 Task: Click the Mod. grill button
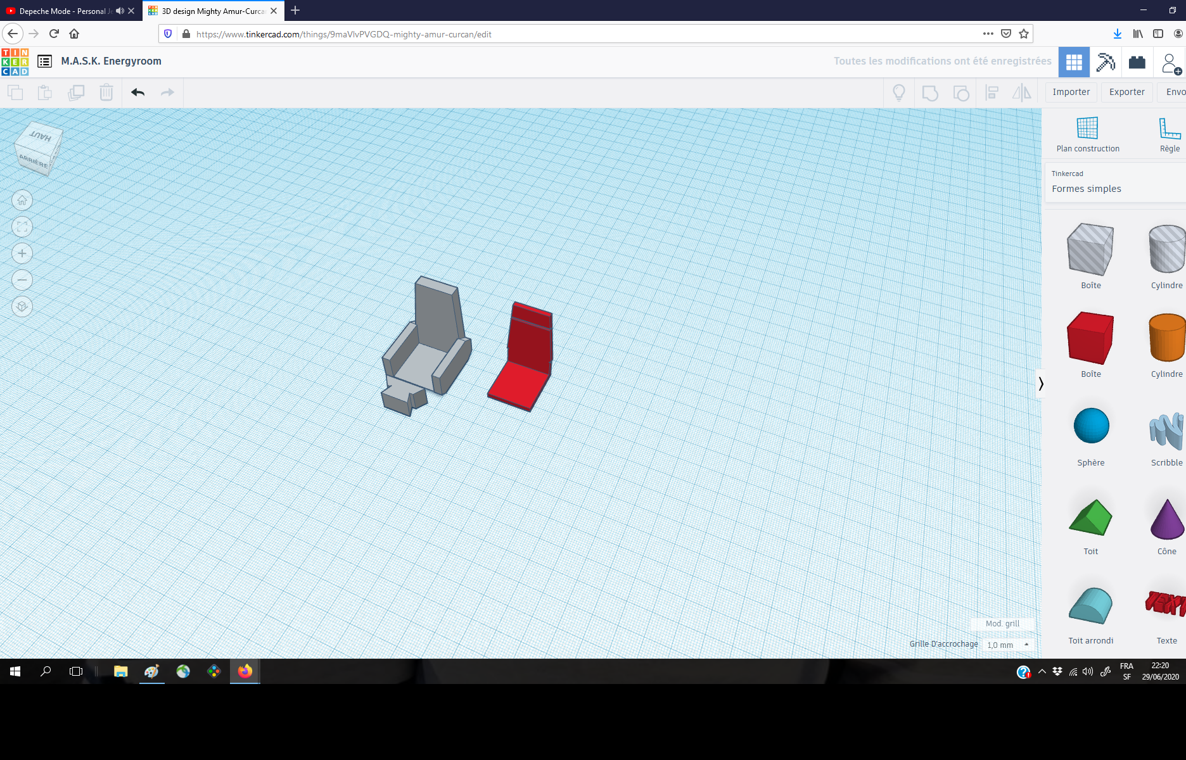point(1002,624)
